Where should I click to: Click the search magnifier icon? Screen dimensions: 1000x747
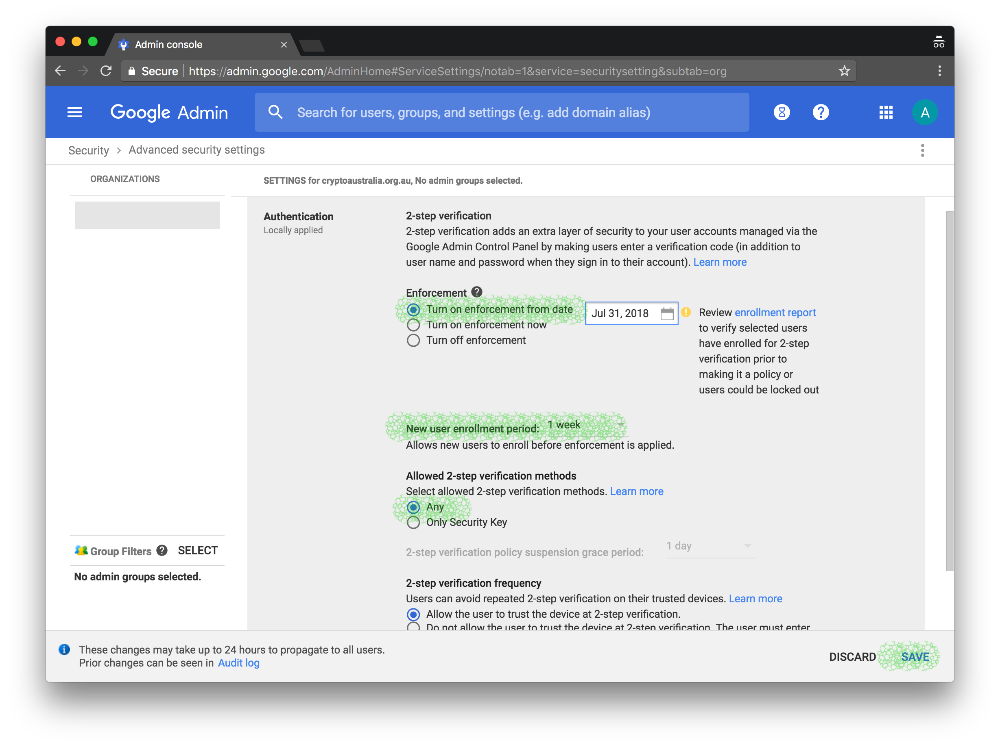(x=275, y=112)
